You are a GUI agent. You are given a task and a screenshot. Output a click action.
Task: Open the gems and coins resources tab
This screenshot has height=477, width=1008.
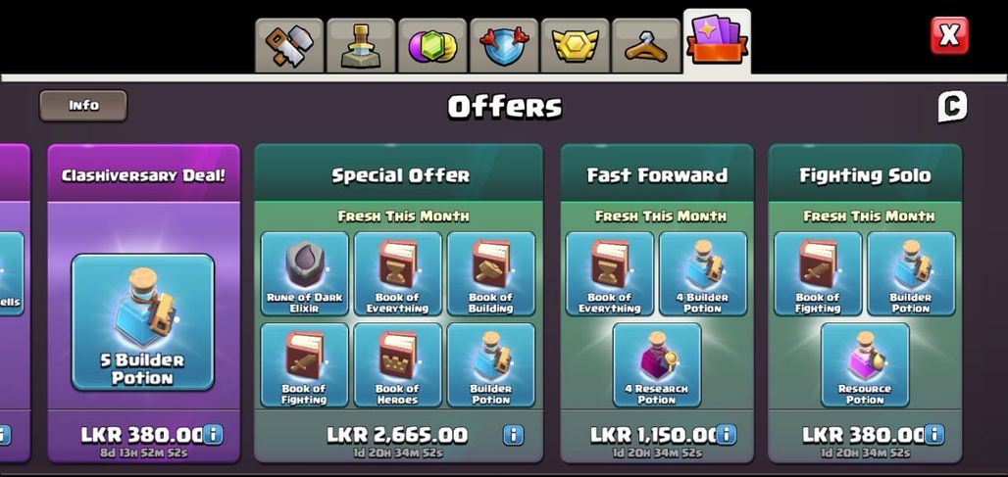[432, 46]
